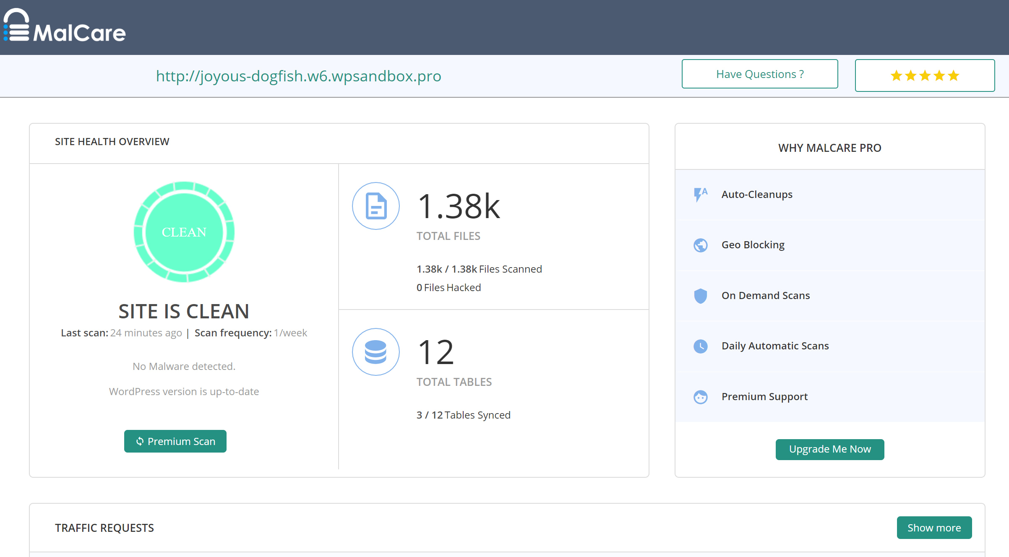Click the green CLEAN status ring
Image resolution: width=1009 pixels, height=557 pixels.
point(183,232)
